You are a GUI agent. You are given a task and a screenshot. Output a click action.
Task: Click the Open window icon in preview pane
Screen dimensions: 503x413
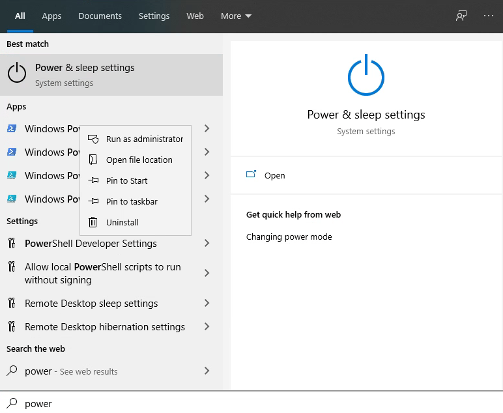[x=251, y=174]
